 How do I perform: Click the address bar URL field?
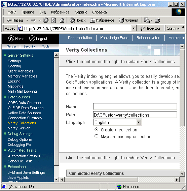click(x=74, y=28)
